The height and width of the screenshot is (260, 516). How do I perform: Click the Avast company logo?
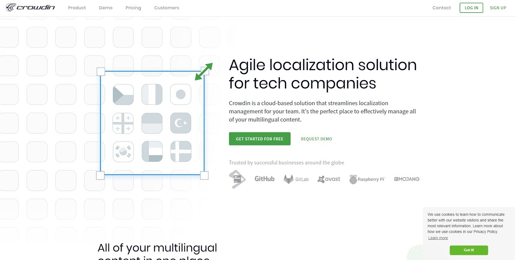pyautogui.click(x=329, y=179)
